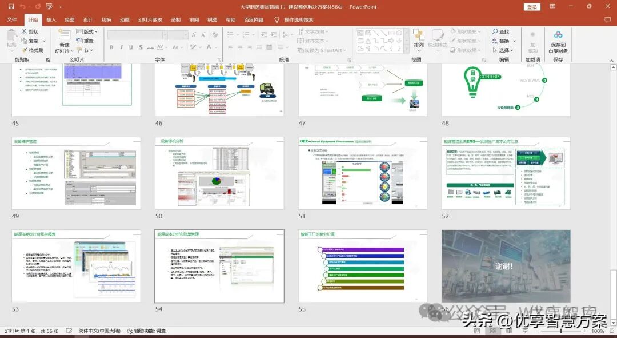Click the triangle shape in shapes gallery
Screen dimensions: 617x338
click(x=368, y=41)
